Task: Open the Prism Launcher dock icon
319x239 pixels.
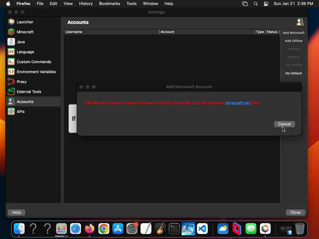Action: (265, 229)
